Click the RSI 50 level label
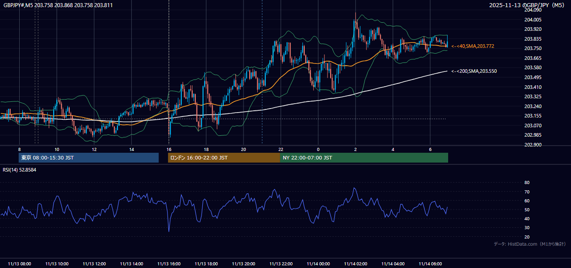Viewport: 571px width, 268px height. click(x=527, y=209)
